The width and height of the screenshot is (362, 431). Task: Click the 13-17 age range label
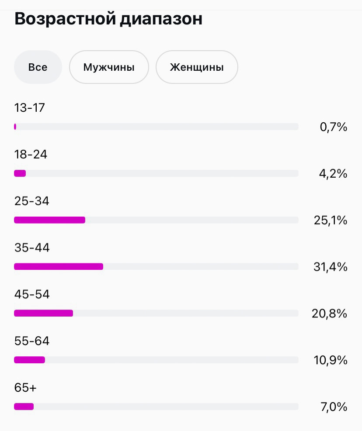[x=29, y=107]
